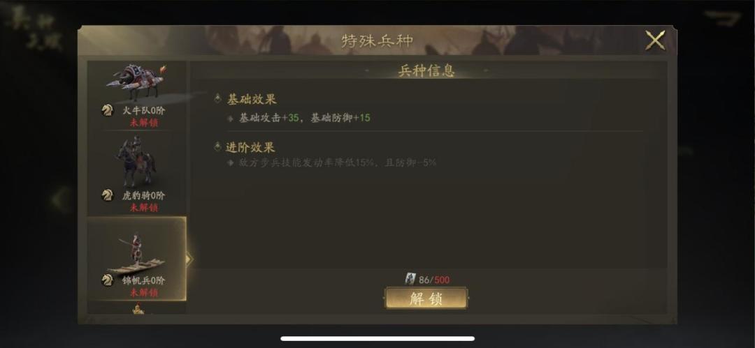Click the horse emblem next to 锦帆兵
The height and width of the screenshot is (348, 755).
pos(108,280)
